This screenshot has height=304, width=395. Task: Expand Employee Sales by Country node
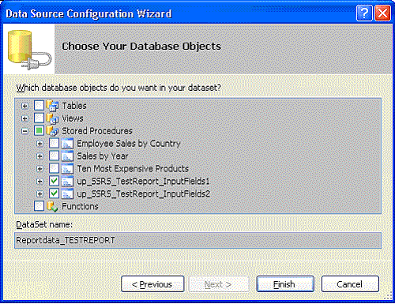[39, 144]
